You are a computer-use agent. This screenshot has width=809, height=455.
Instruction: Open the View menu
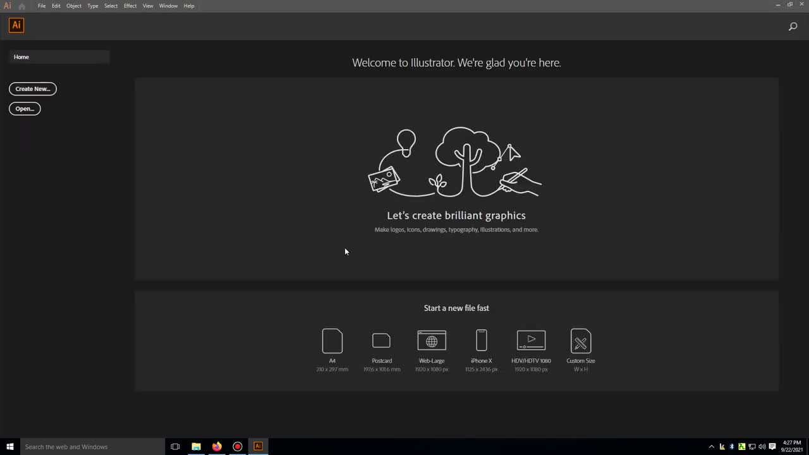pos(148,6)
